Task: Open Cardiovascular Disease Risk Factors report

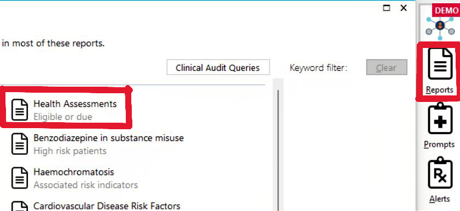Action: tap(107, 206)
